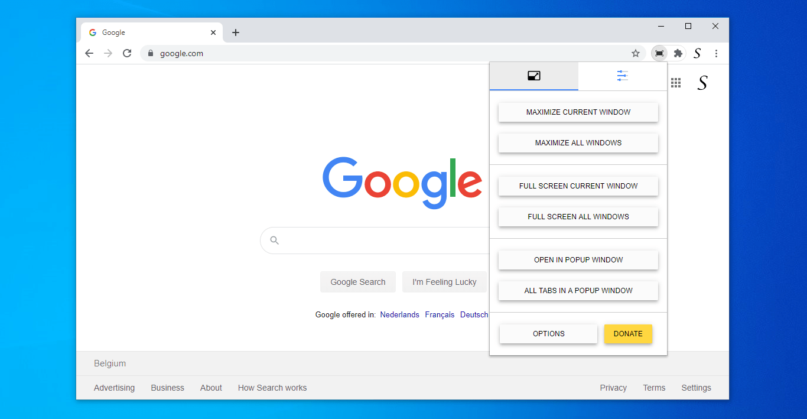
Task: Open the Settings footer menu
Action: 696,388
